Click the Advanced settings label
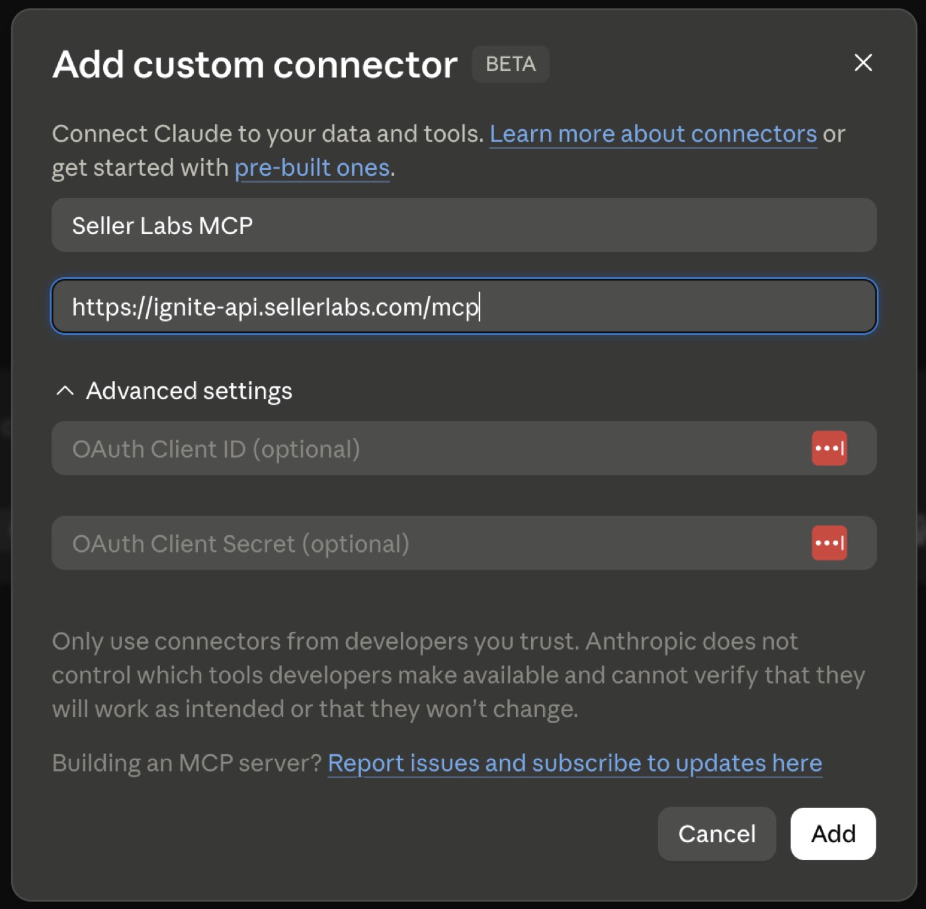The image size is (926, 909). coord(189,391)
